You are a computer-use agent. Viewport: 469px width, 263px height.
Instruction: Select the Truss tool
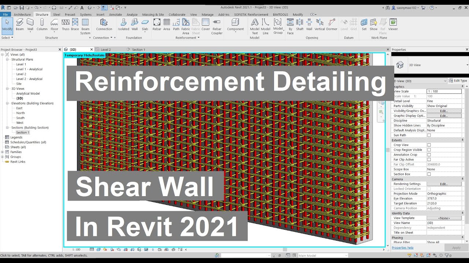pyautogui.click(x=66, y=25)
